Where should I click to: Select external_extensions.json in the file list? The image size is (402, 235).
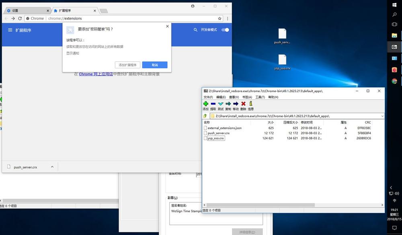(x=224, y=128)
